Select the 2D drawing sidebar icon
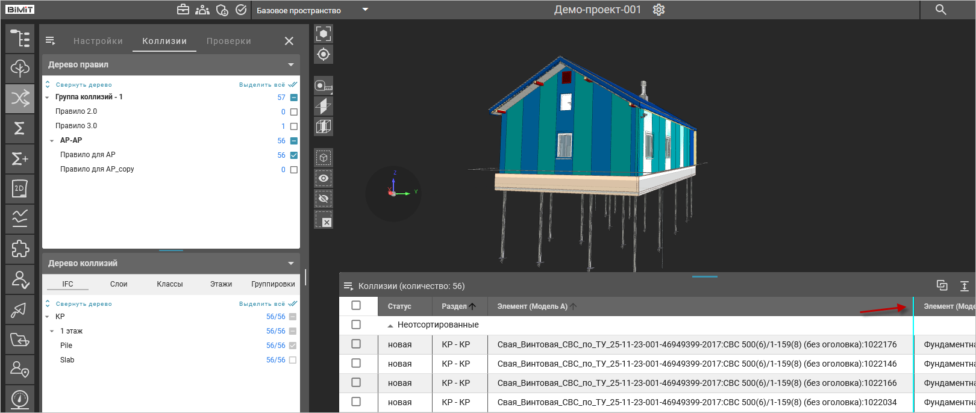 tap(20, 188)
